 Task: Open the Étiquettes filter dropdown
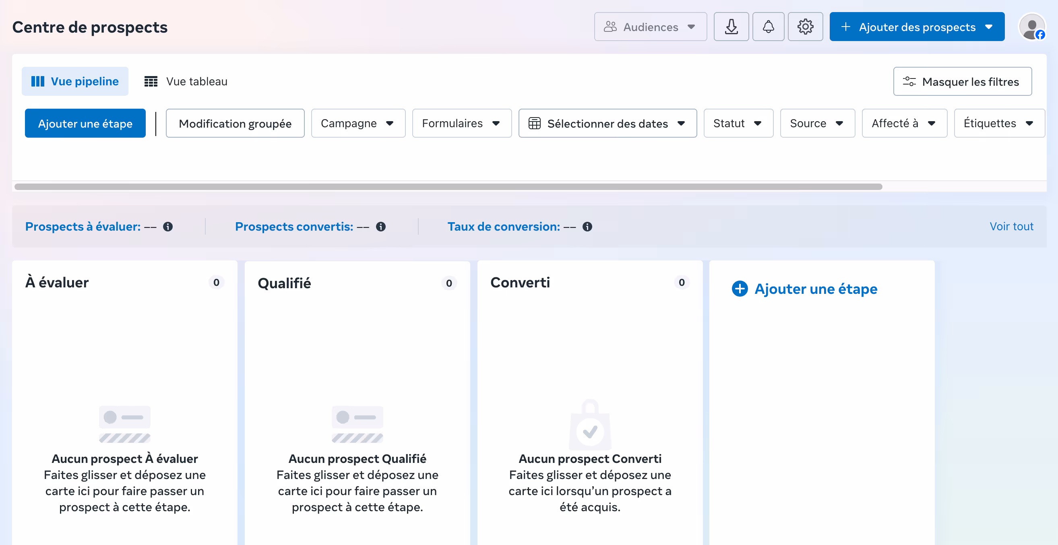pos(999,123)
